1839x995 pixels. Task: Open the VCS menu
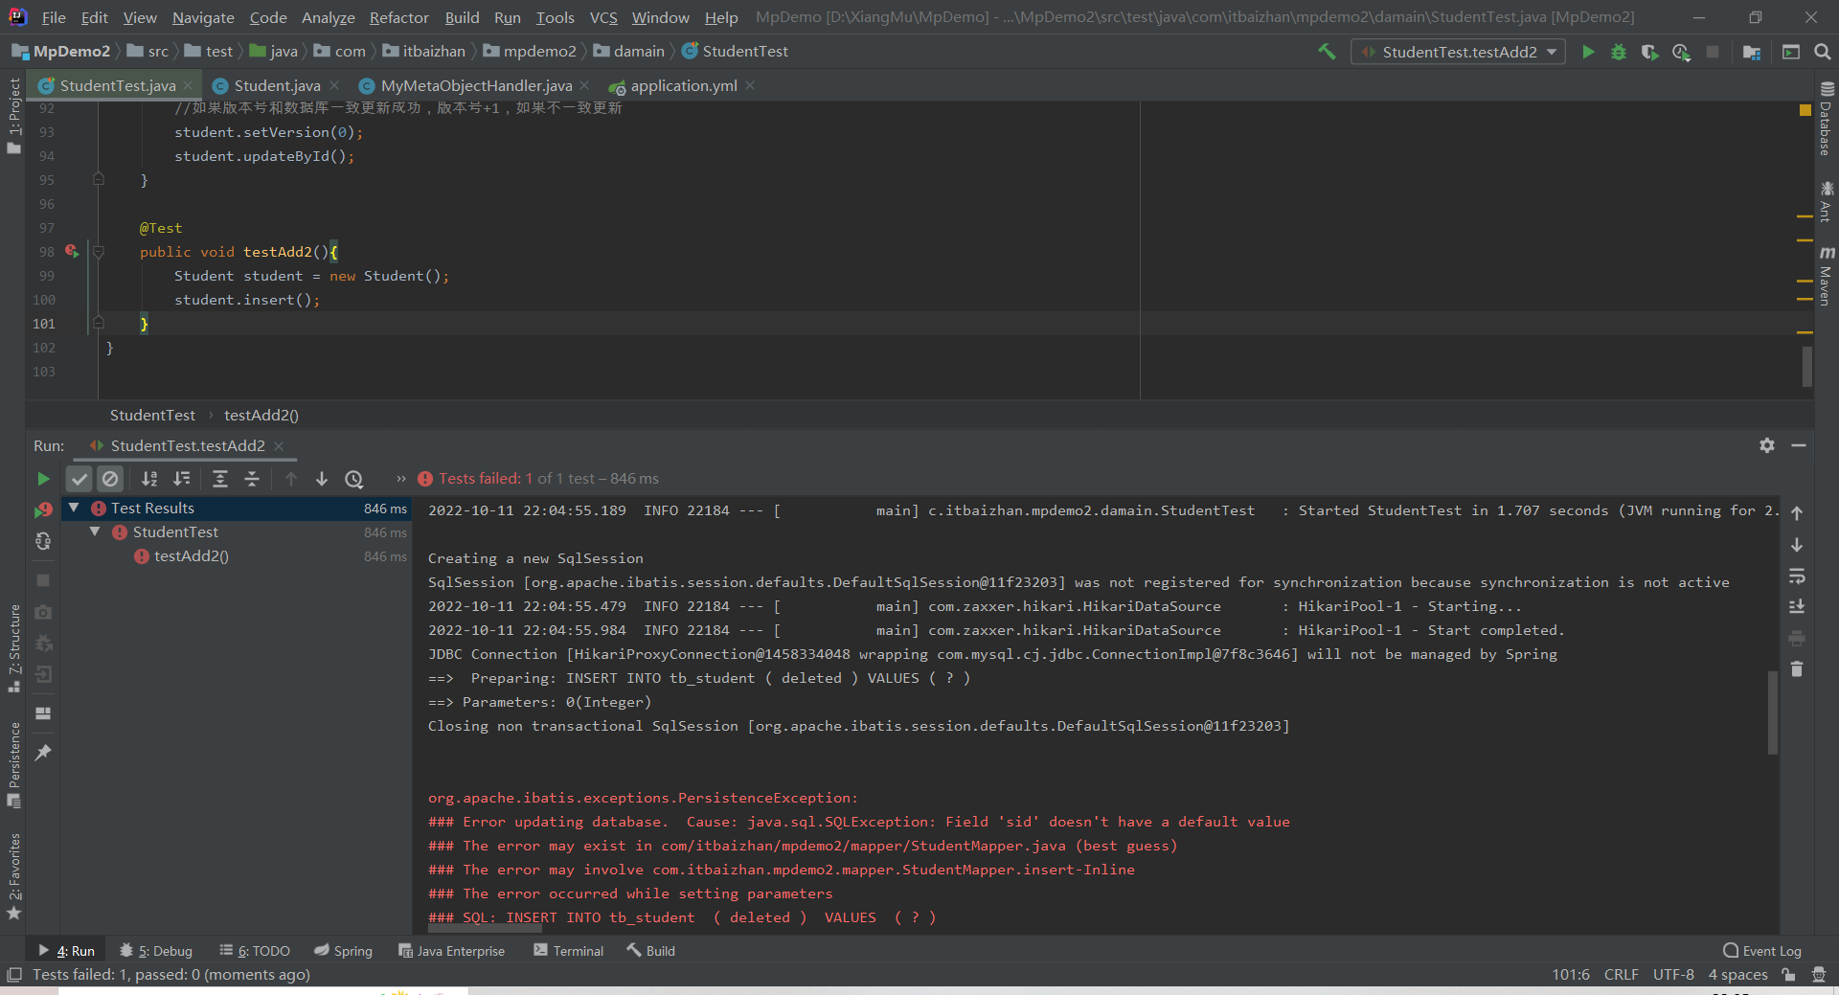(x=603, y=17)
